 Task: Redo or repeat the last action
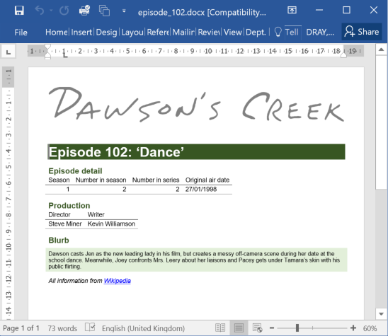tap(64, 11)
